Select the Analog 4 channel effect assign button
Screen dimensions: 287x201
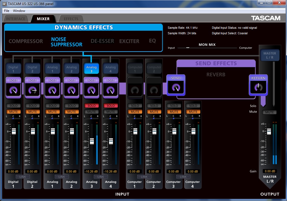(110, 69)
